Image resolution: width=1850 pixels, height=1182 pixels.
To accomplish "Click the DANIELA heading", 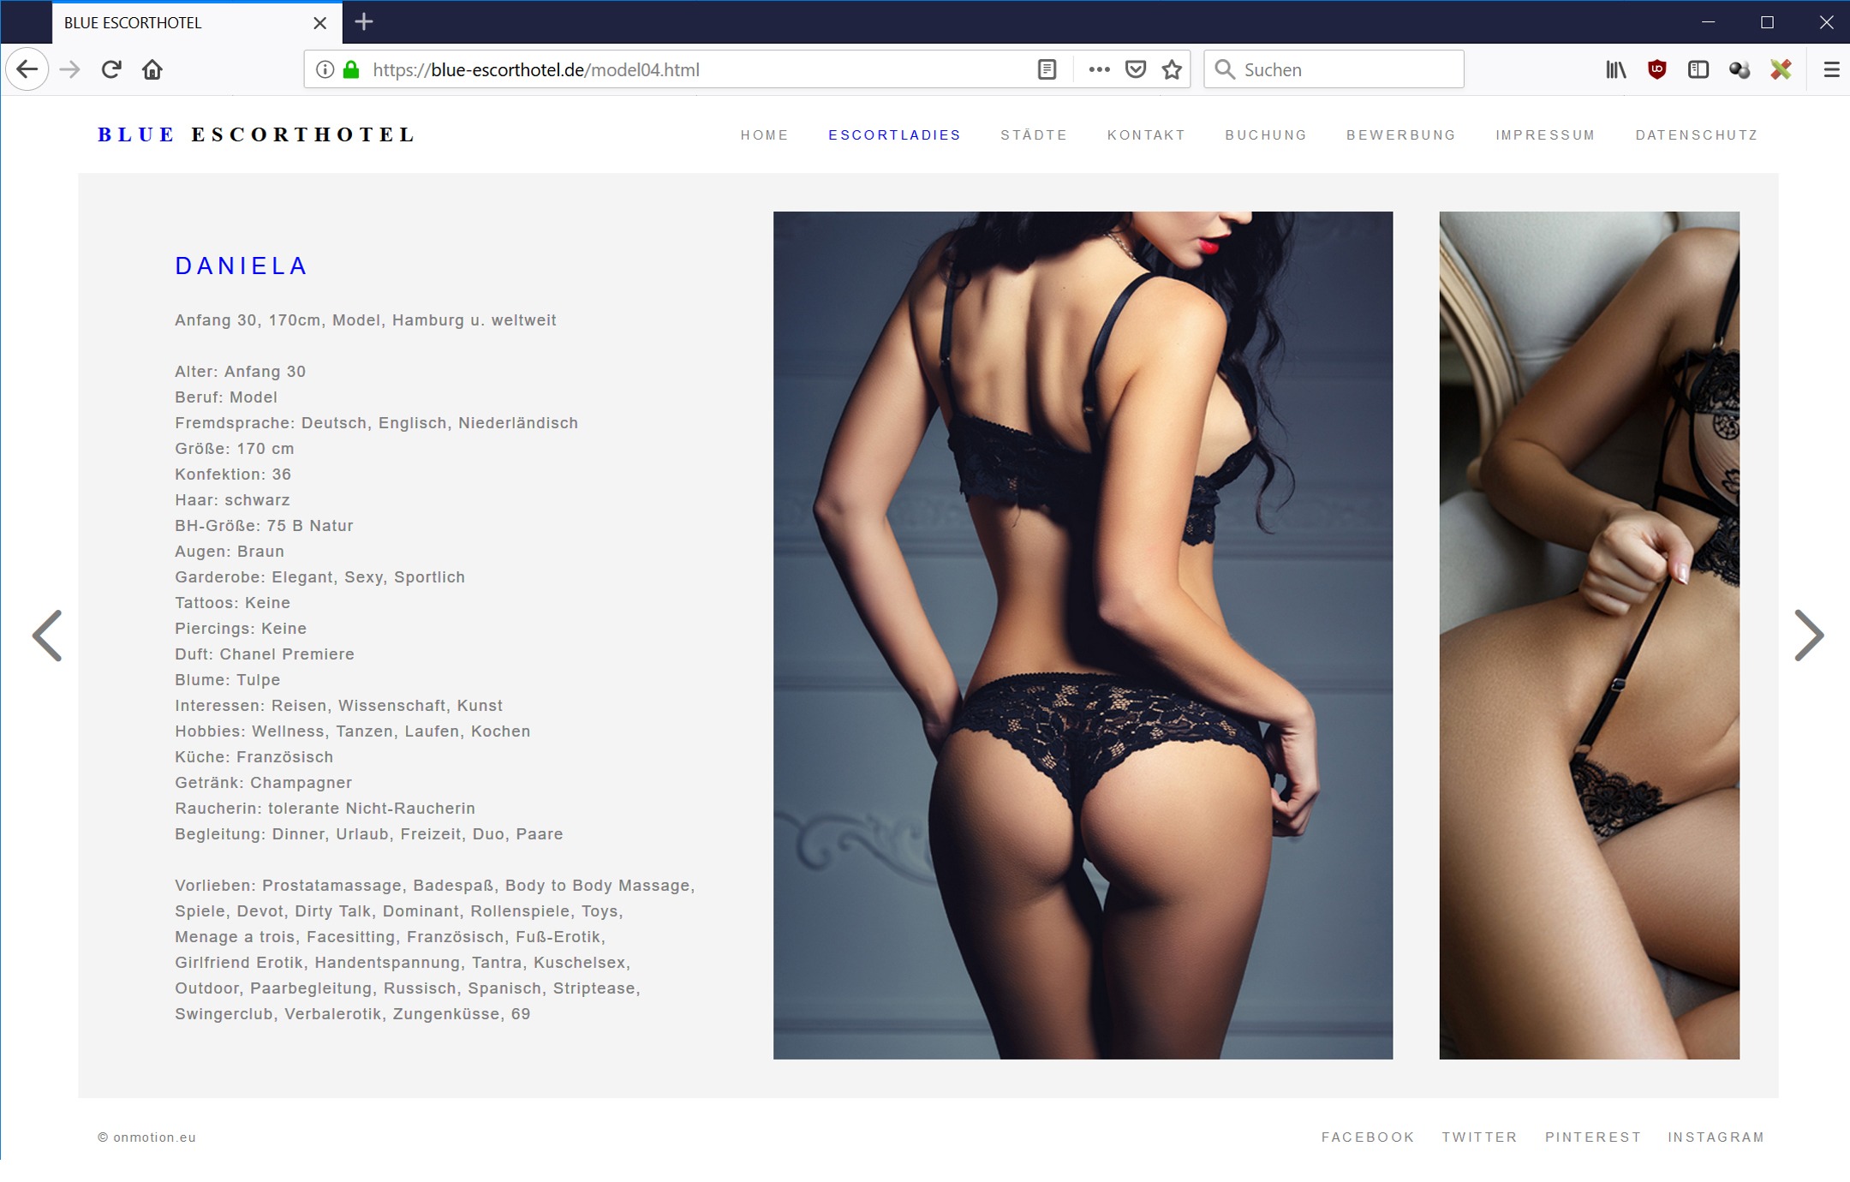I will 241,266.
